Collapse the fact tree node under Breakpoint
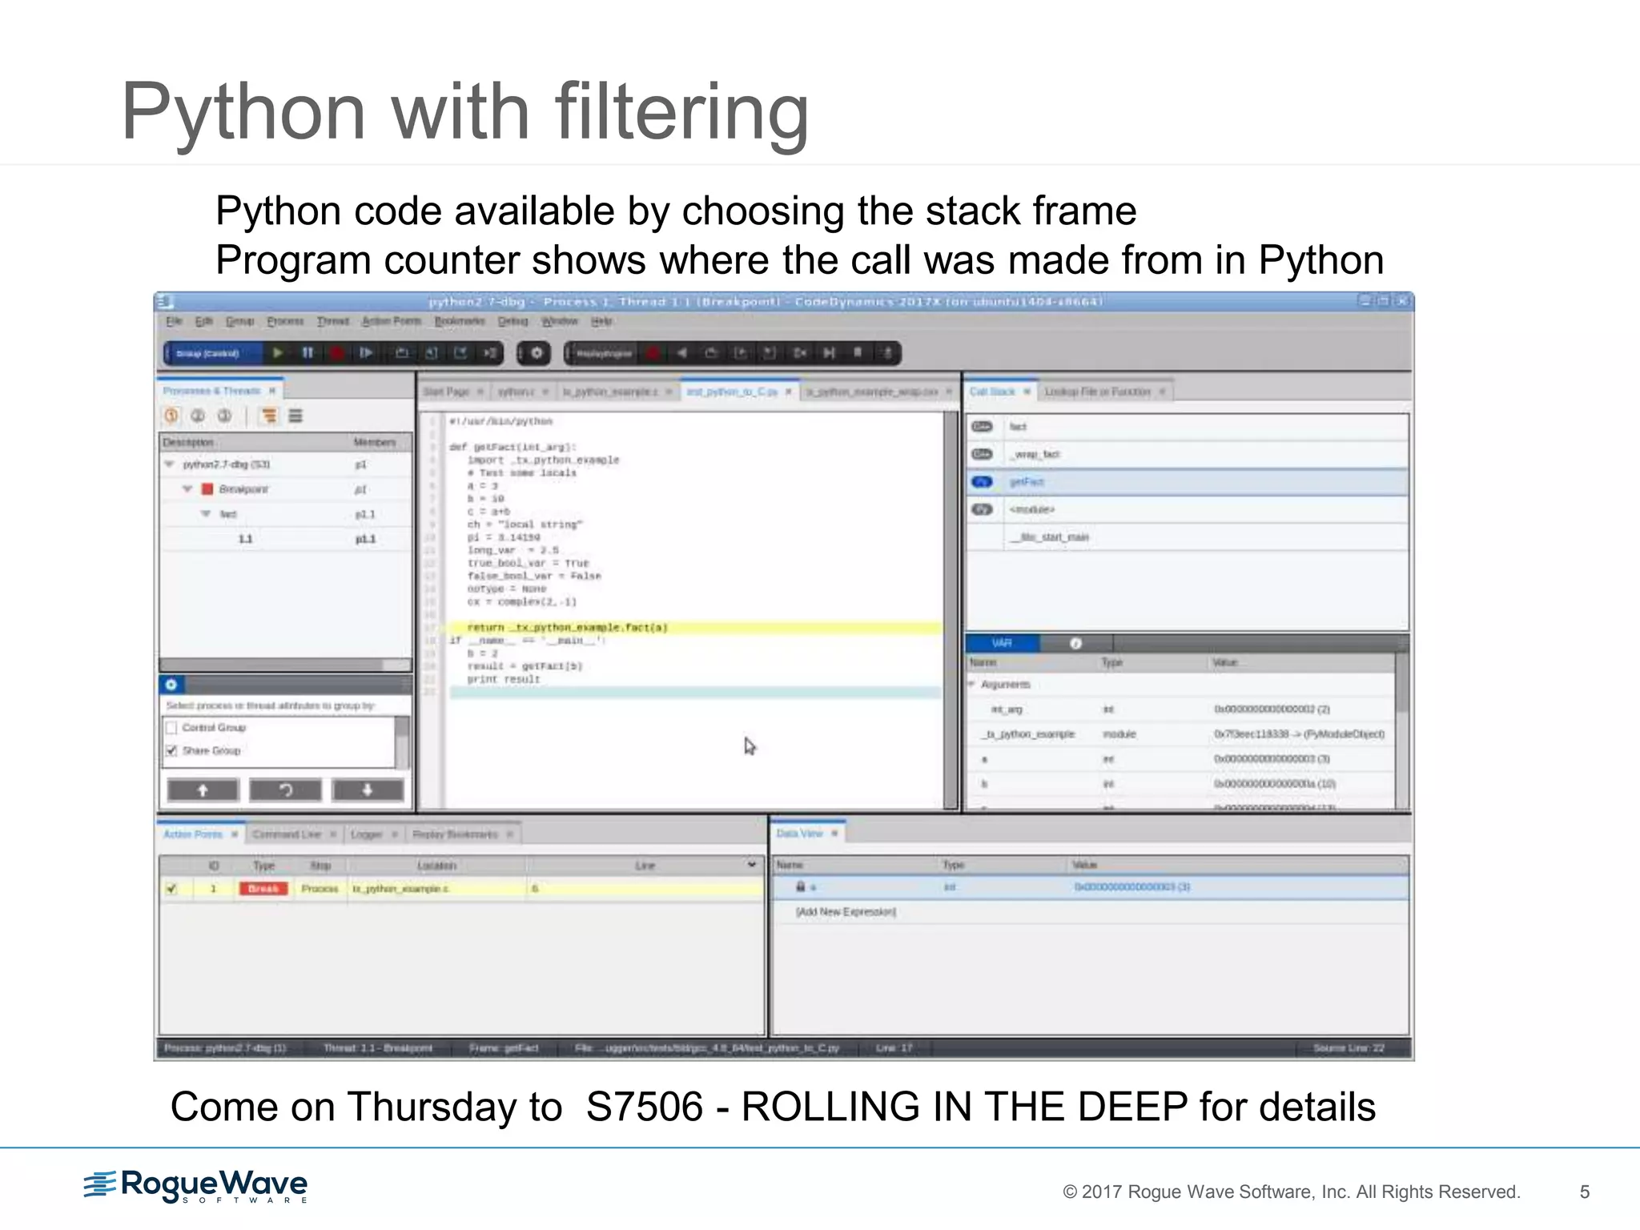 coord(206,514)
